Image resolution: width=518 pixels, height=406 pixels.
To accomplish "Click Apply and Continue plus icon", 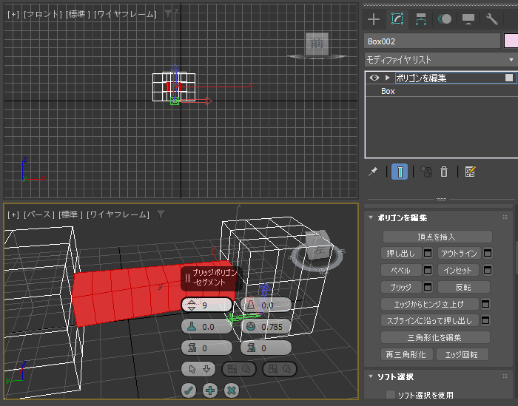I will pyautogui.click(x=210, y=390).
